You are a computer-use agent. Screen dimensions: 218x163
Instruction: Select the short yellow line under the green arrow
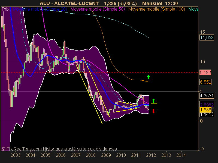pos(154,104)
